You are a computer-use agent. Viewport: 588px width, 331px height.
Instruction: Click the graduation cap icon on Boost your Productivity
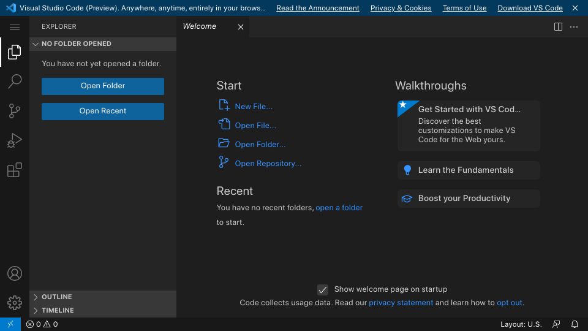pos(407,199)
